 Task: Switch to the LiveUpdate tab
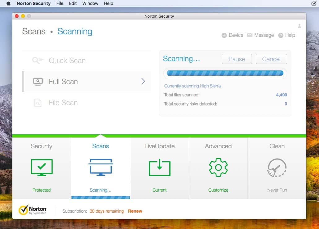[159, 146]
